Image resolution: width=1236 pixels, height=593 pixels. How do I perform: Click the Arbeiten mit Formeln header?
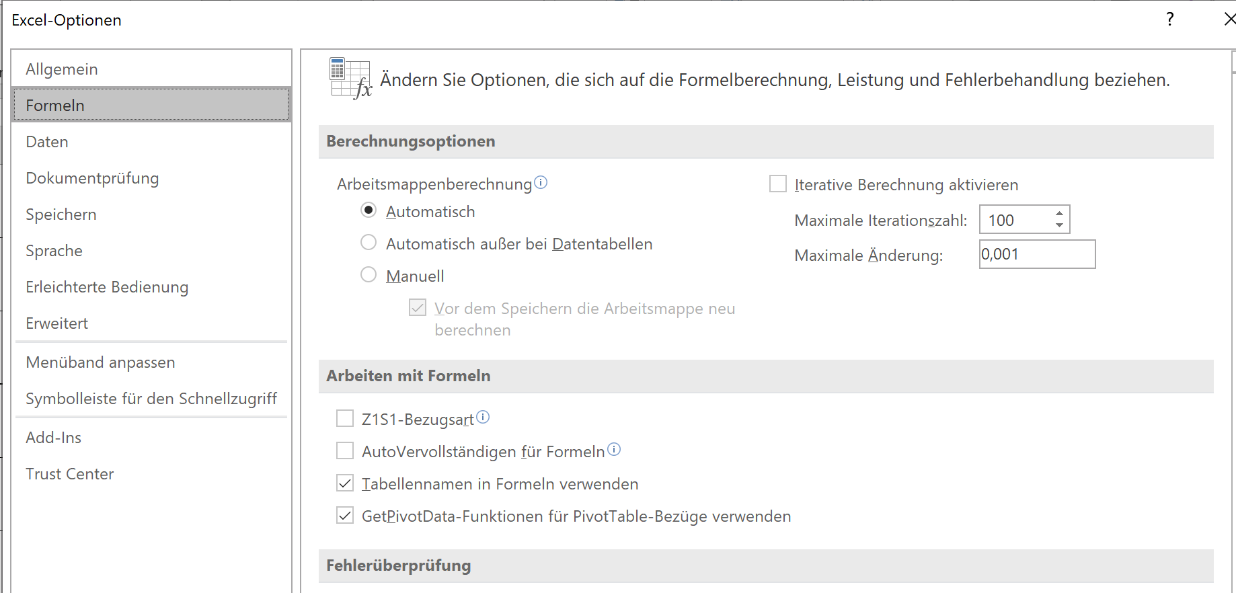coord(766,376)
